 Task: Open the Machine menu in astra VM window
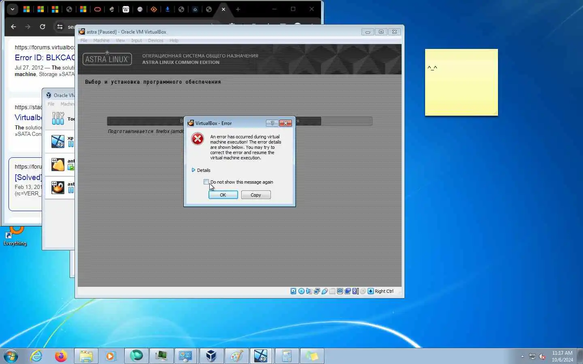click(x=101, y=40)
